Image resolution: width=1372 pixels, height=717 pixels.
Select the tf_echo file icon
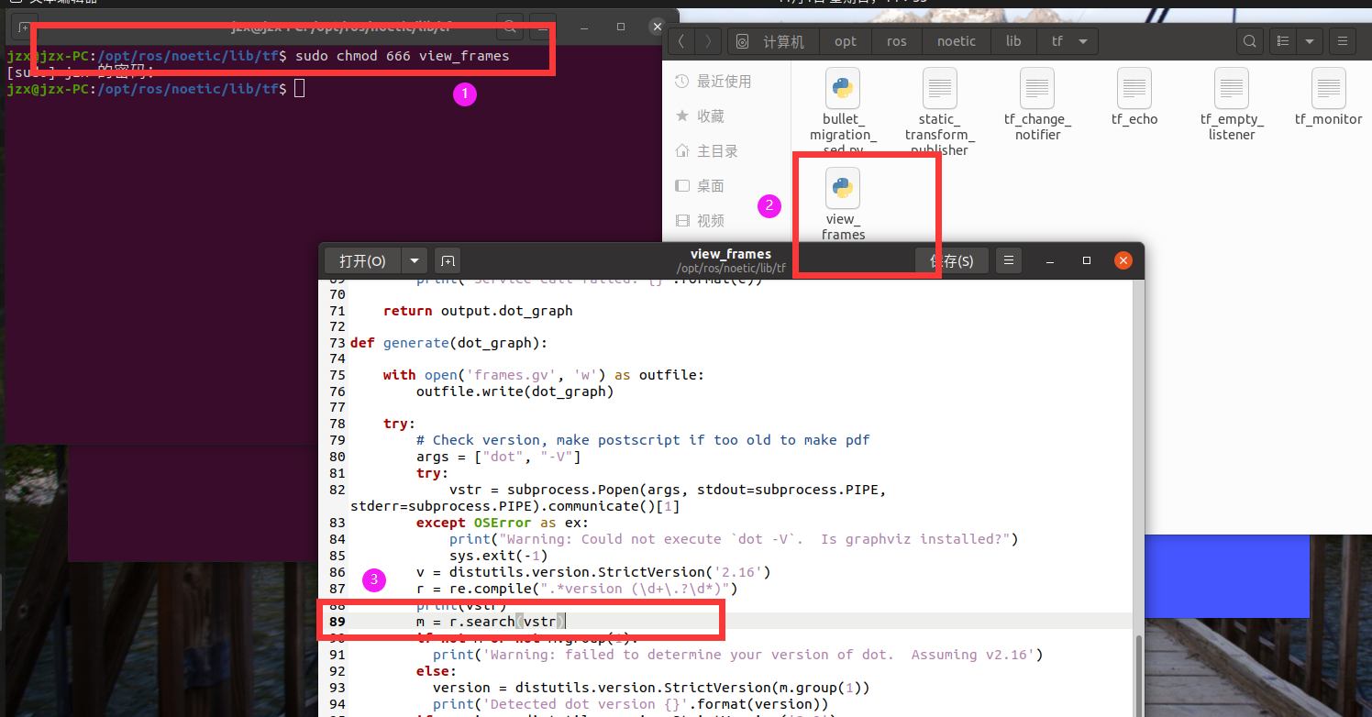coord(1134,88)
